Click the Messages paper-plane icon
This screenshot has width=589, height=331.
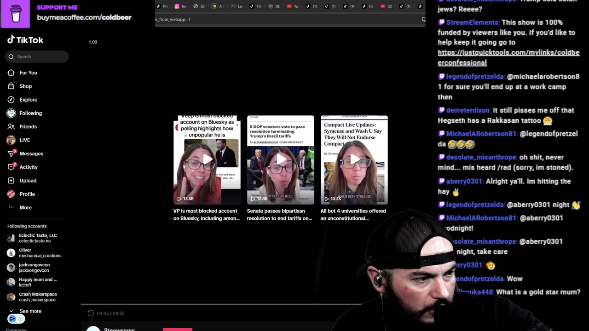click(11, 154)
